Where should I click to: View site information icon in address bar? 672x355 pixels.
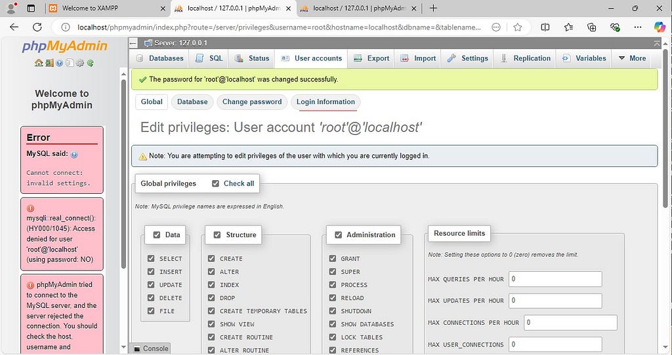pyautogui.click(x=66, y=28)
